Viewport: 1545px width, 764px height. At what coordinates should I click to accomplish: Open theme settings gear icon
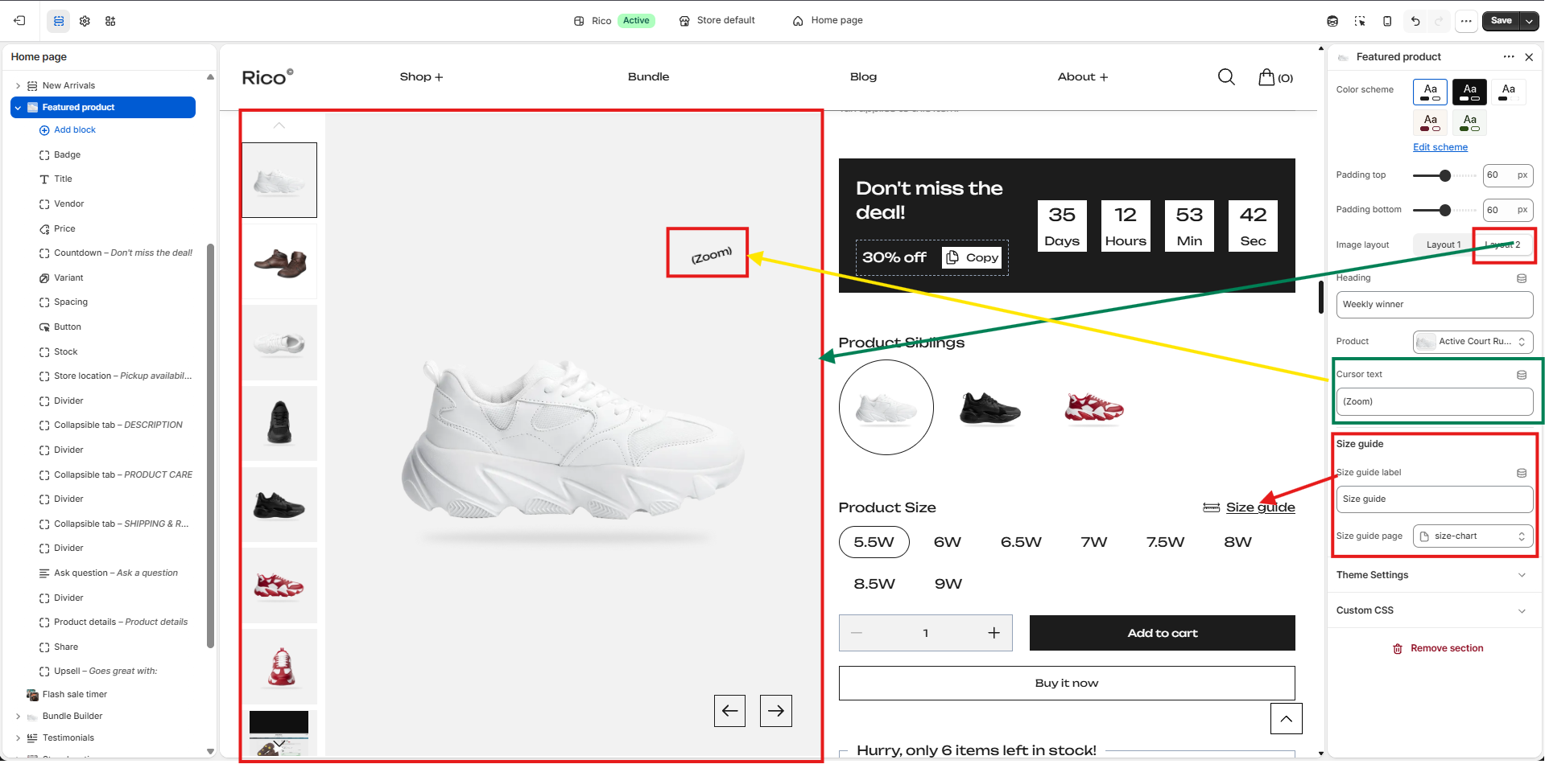[x=85, y=21]
